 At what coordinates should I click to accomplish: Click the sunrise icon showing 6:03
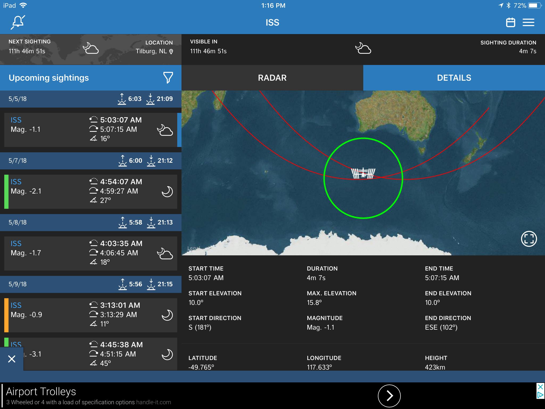pos(122,99)
